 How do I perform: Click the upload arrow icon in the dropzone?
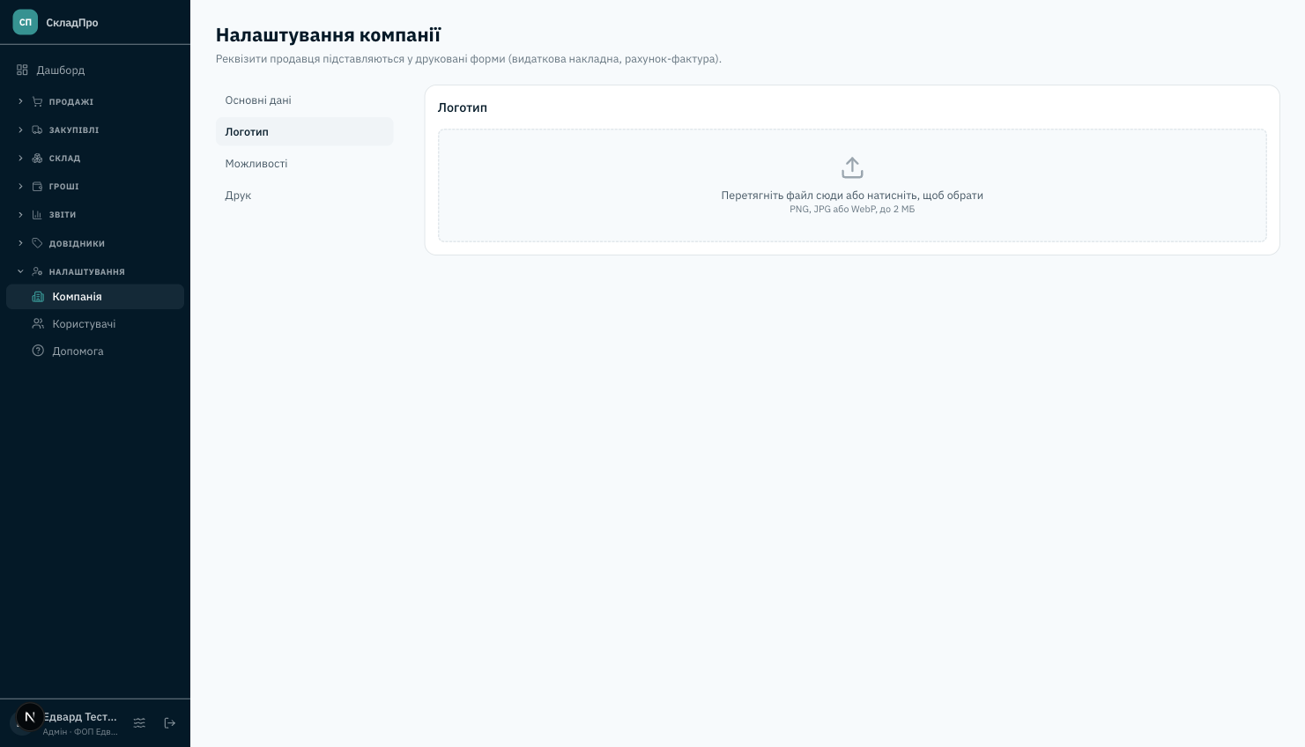[x=852, y=167]
